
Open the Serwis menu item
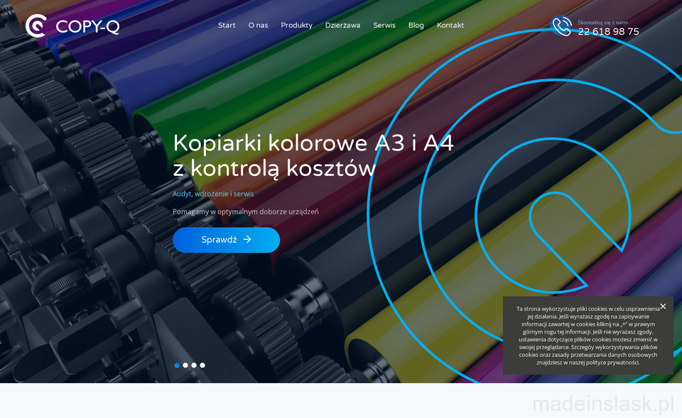tap(384, 26)
